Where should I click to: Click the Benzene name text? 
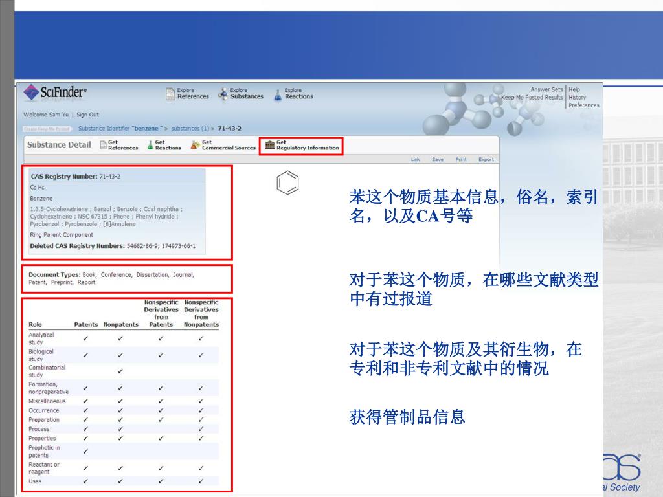coord(41,198)
